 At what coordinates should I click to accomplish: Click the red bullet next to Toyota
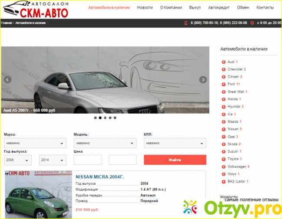point(223,159)
